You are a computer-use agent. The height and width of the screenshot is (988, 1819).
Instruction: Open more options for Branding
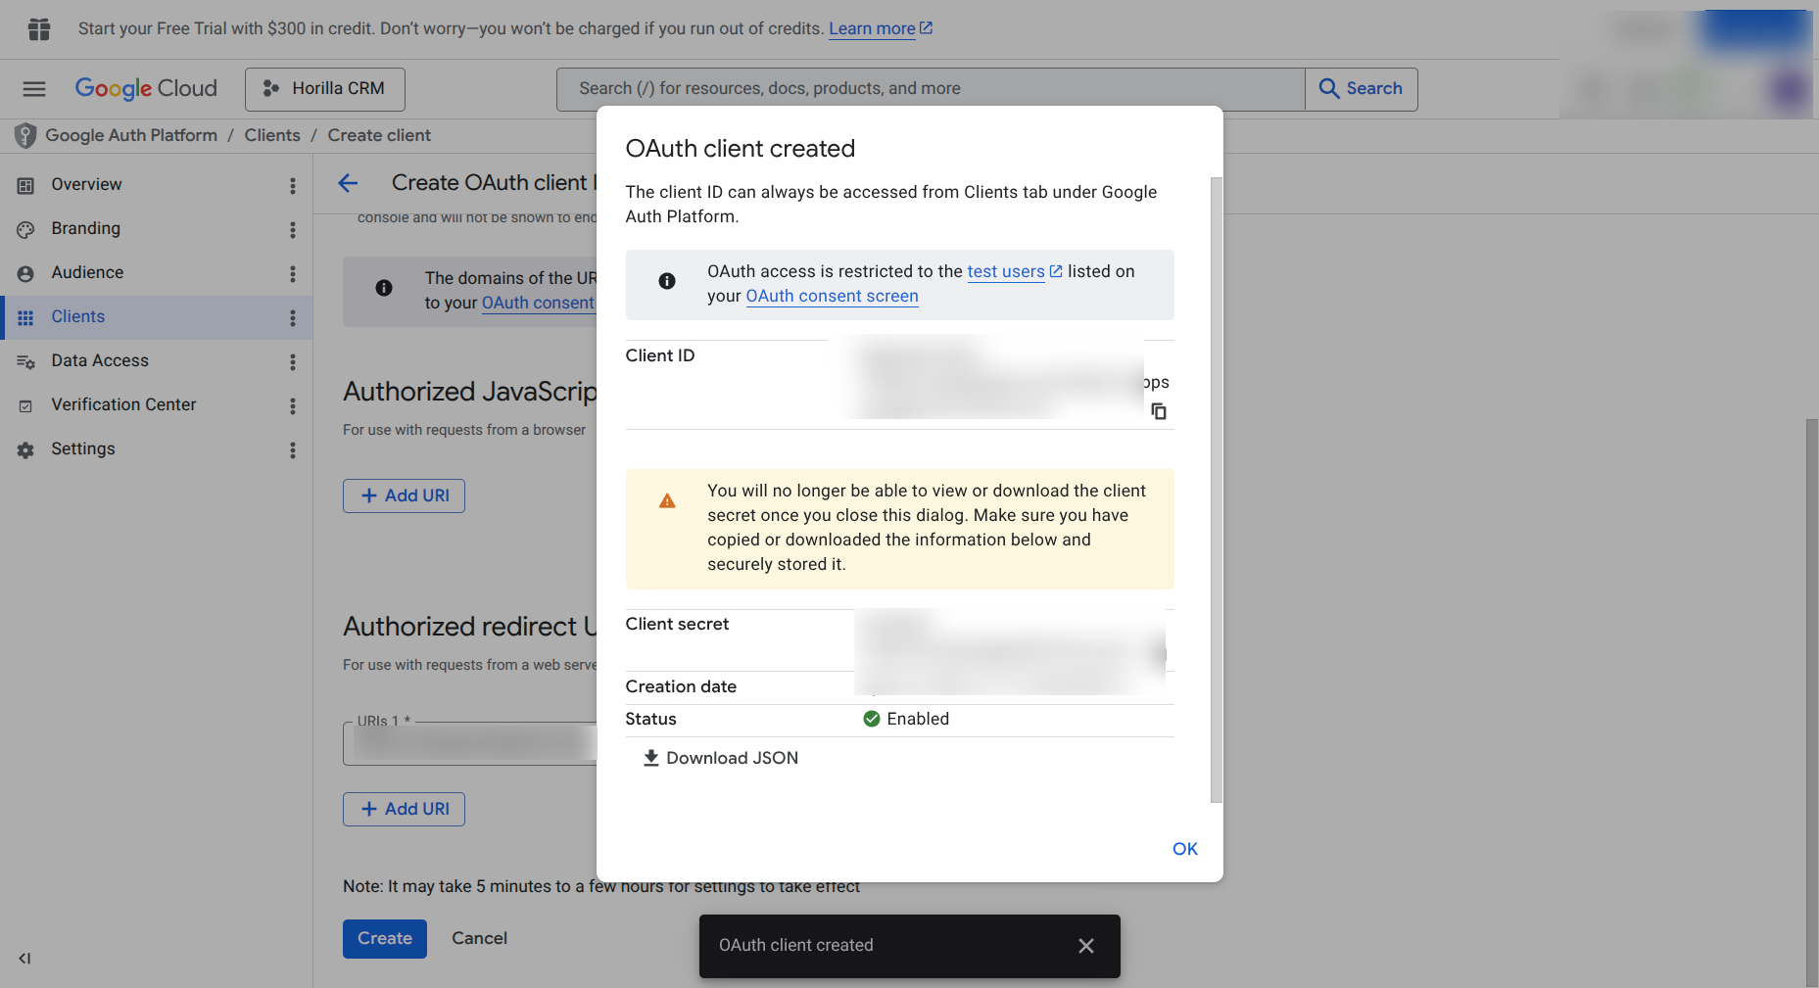(x=292, y=229)
